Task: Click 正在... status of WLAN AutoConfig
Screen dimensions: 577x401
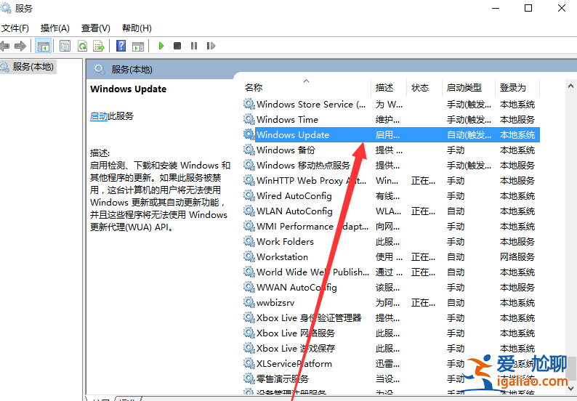Action: 423,211
